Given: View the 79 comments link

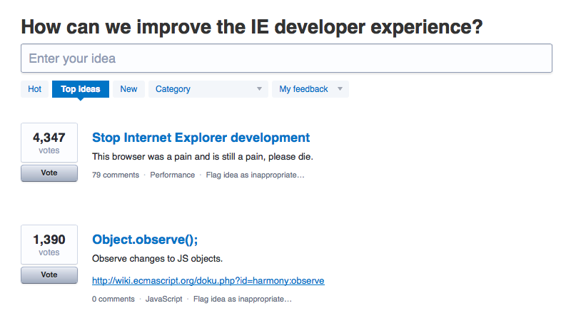Looking at the screenshot, I should 116,175.
